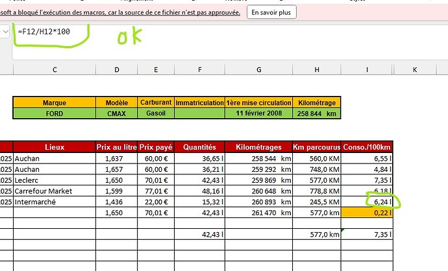
Task: Select the price cell '1,637'
Action: [x=117, y=159]
